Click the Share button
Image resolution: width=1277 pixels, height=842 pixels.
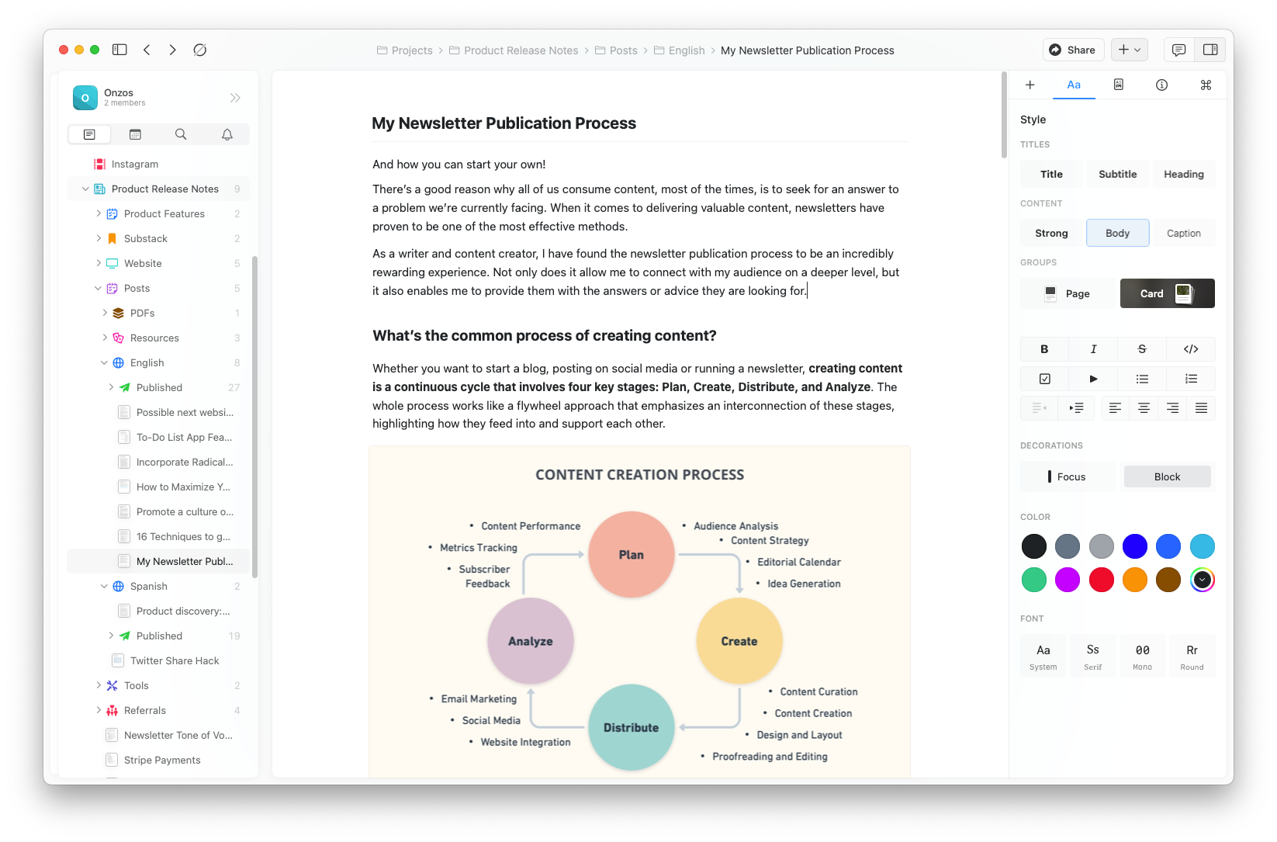click(x=1072, y=50)
